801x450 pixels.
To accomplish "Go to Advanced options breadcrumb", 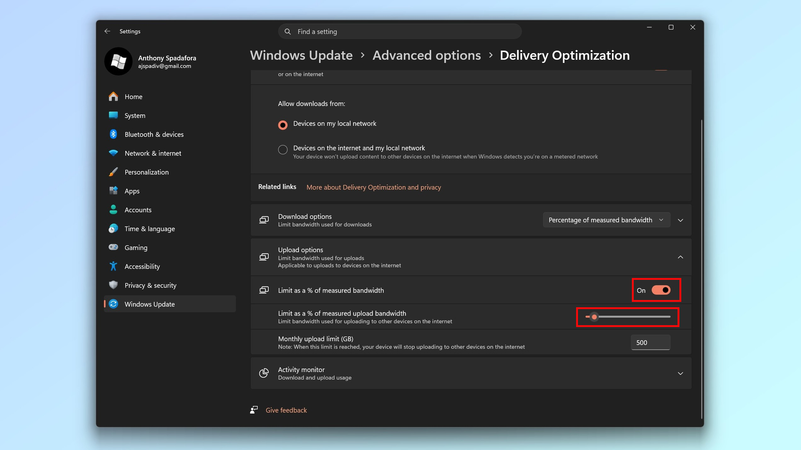I will pos(427,55).
